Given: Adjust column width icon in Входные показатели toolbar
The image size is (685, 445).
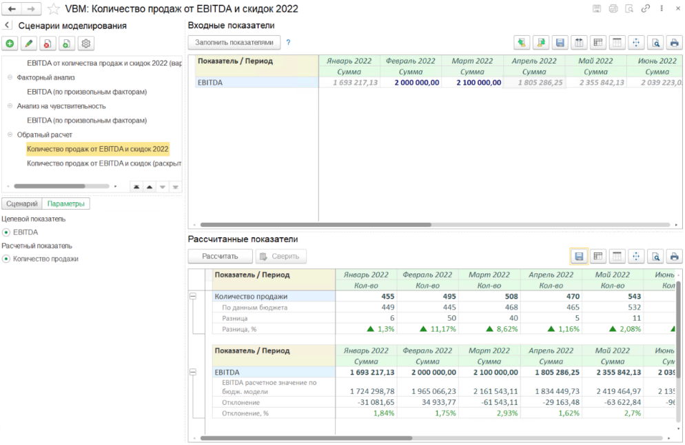Looking at the screenshot, I should [x=579, y=43].
